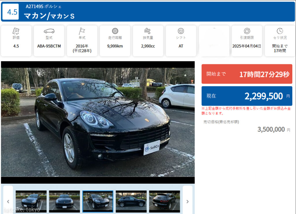Click the year '2016年 (平成28年)'

pos(82,48)
